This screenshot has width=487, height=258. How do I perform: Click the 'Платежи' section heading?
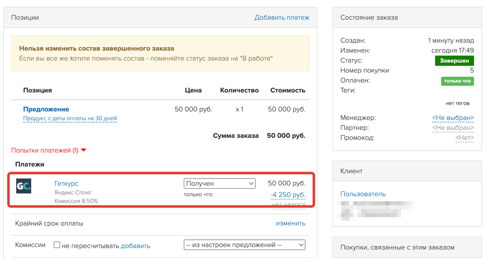(x=30, y=164)
